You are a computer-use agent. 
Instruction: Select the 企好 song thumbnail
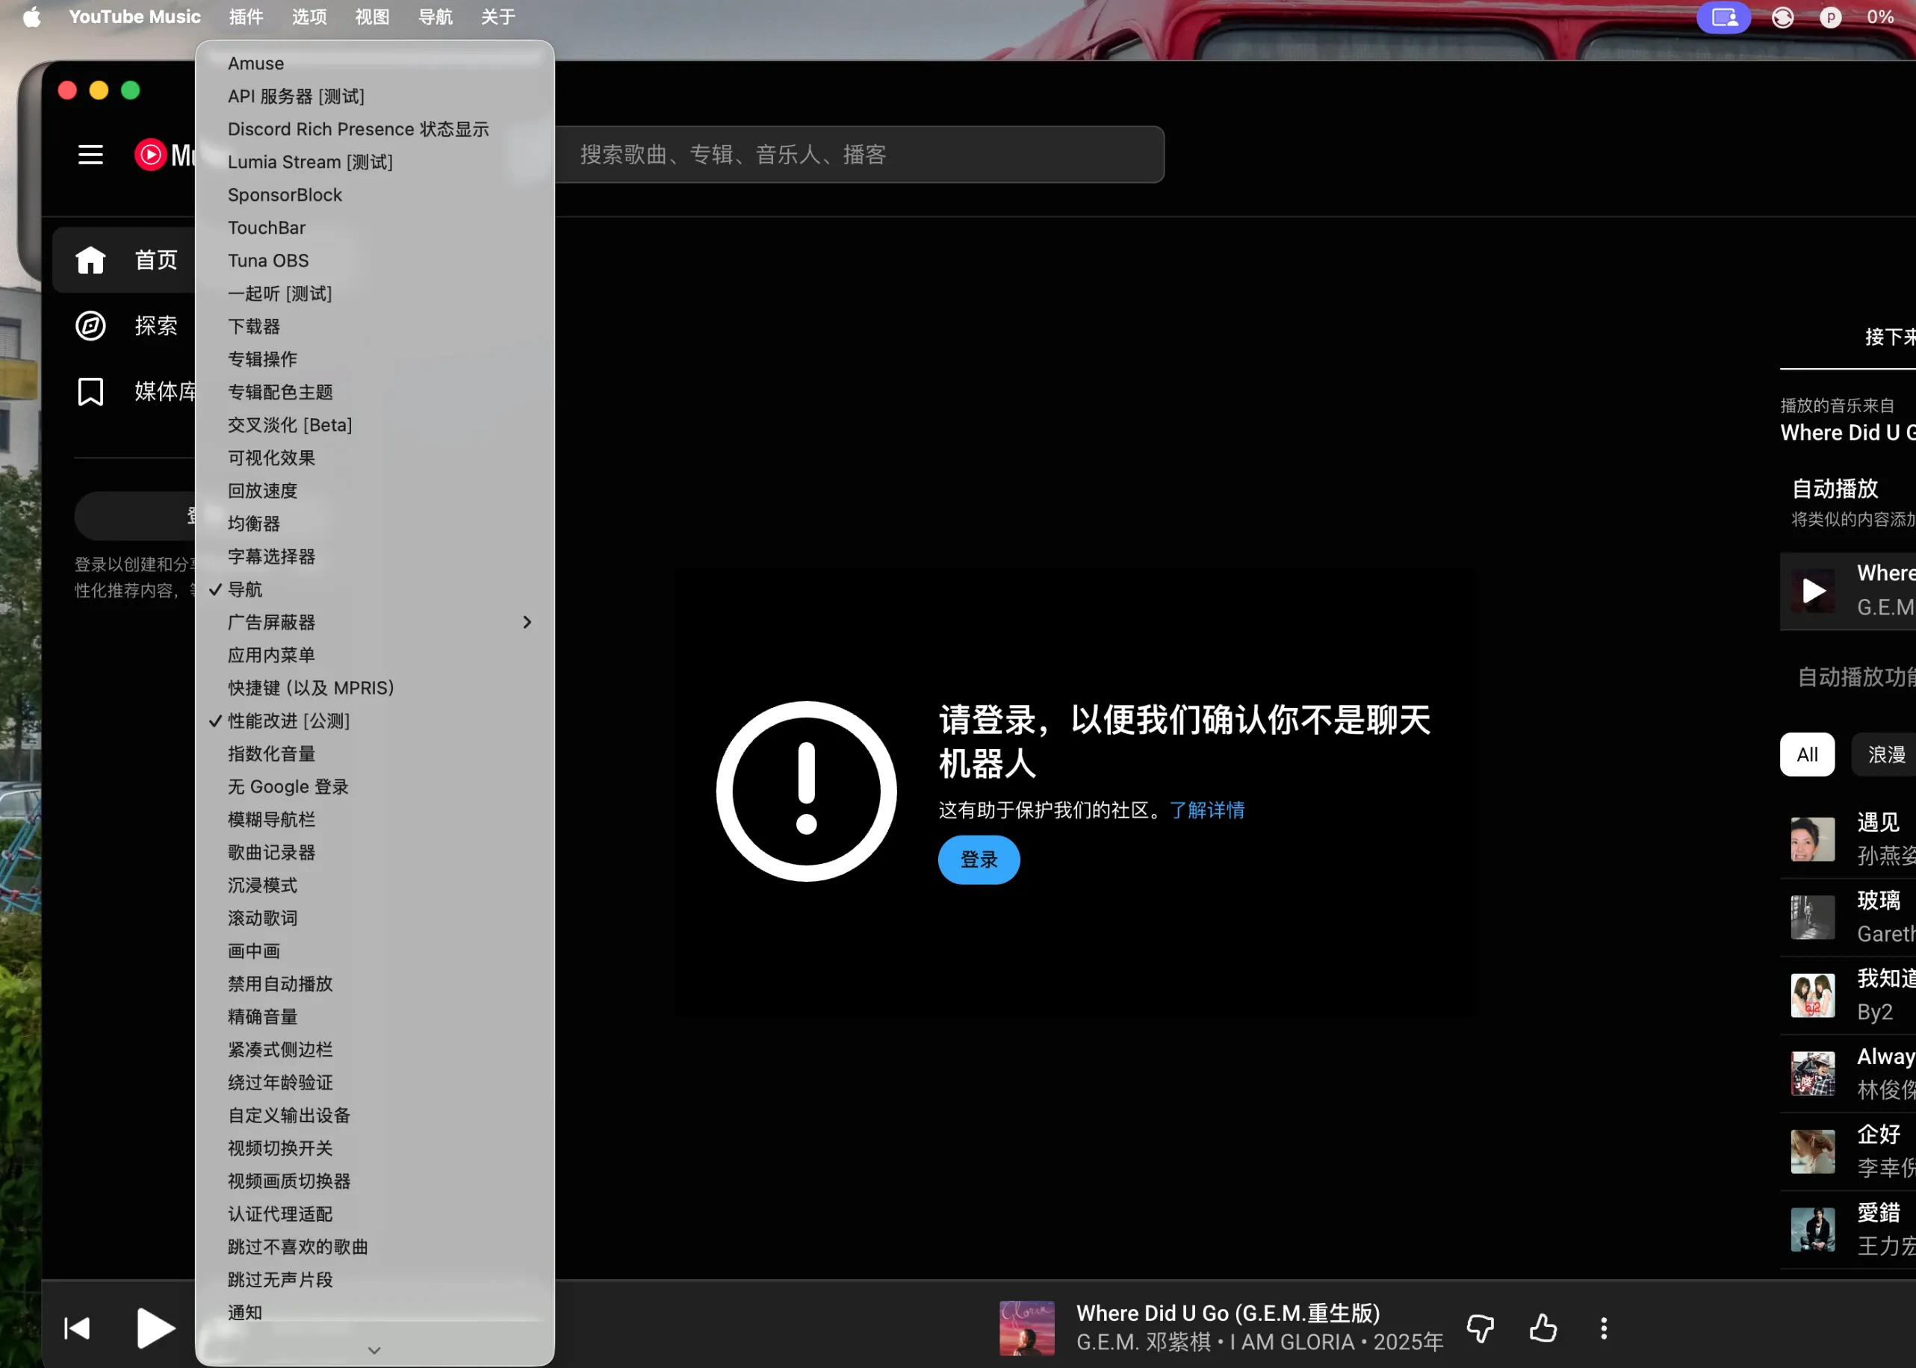1812,1151
